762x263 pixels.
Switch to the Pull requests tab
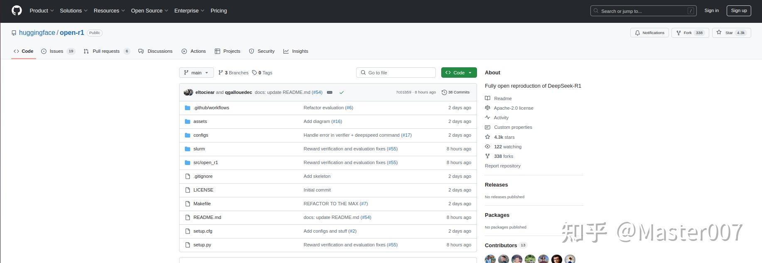(106, 51)
